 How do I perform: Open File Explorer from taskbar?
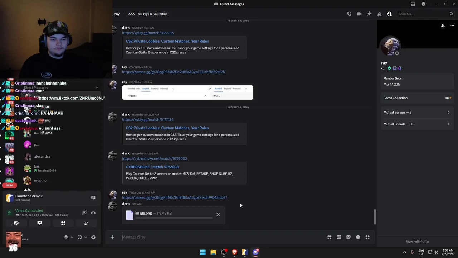point(213,252)
